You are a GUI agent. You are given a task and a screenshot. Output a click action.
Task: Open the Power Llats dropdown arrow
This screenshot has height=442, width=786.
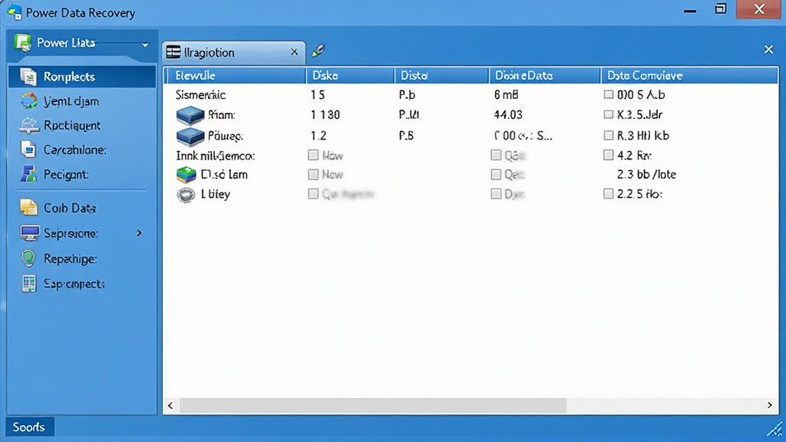[x=145, y=45]
